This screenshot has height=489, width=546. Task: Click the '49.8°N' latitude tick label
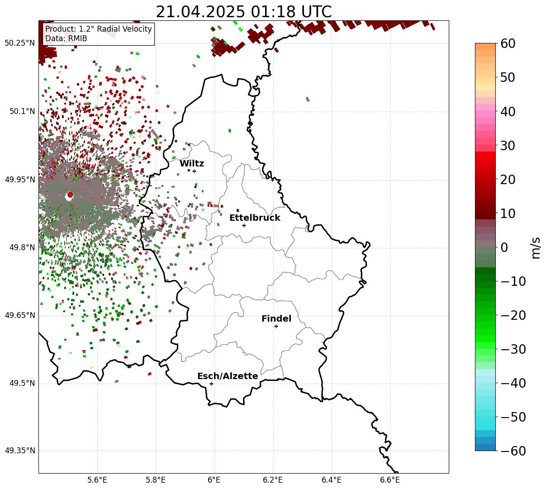click(22, 247)
